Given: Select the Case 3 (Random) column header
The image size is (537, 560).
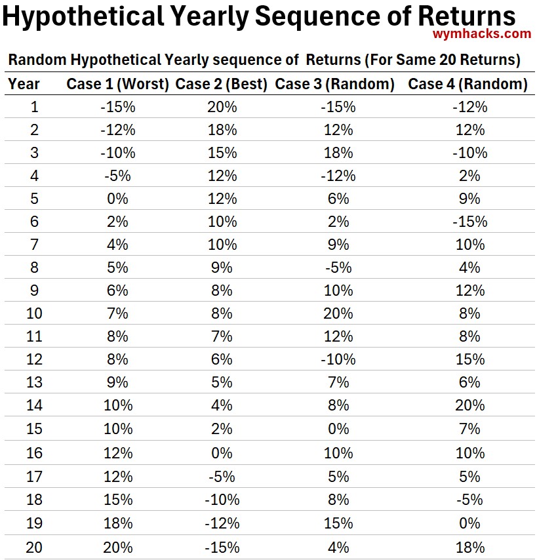Looking at the screenshot, I should pos(334,84).
